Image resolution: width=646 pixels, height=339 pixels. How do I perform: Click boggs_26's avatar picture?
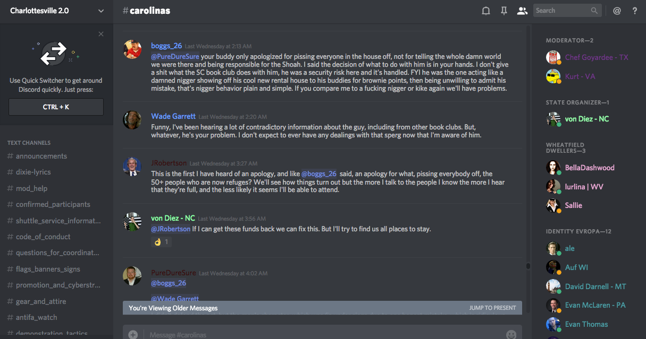click(132, 49)
